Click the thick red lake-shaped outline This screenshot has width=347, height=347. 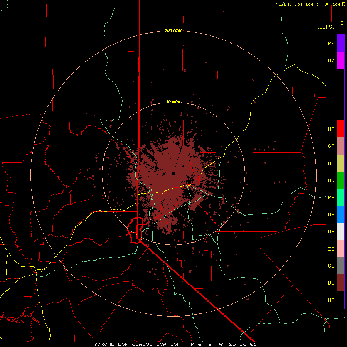click(x=135, y=230)
